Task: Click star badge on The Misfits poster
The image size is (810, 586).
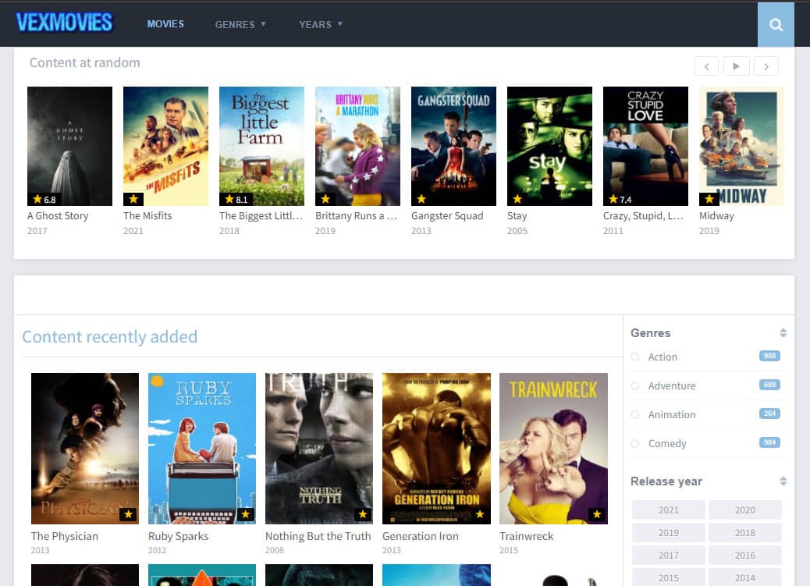Action: 133,200
